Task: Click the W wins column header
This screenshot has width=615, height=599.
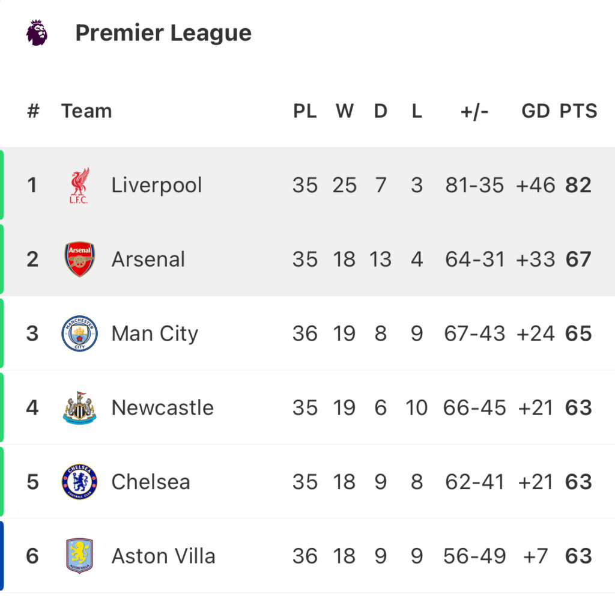Action: (345, 111)
